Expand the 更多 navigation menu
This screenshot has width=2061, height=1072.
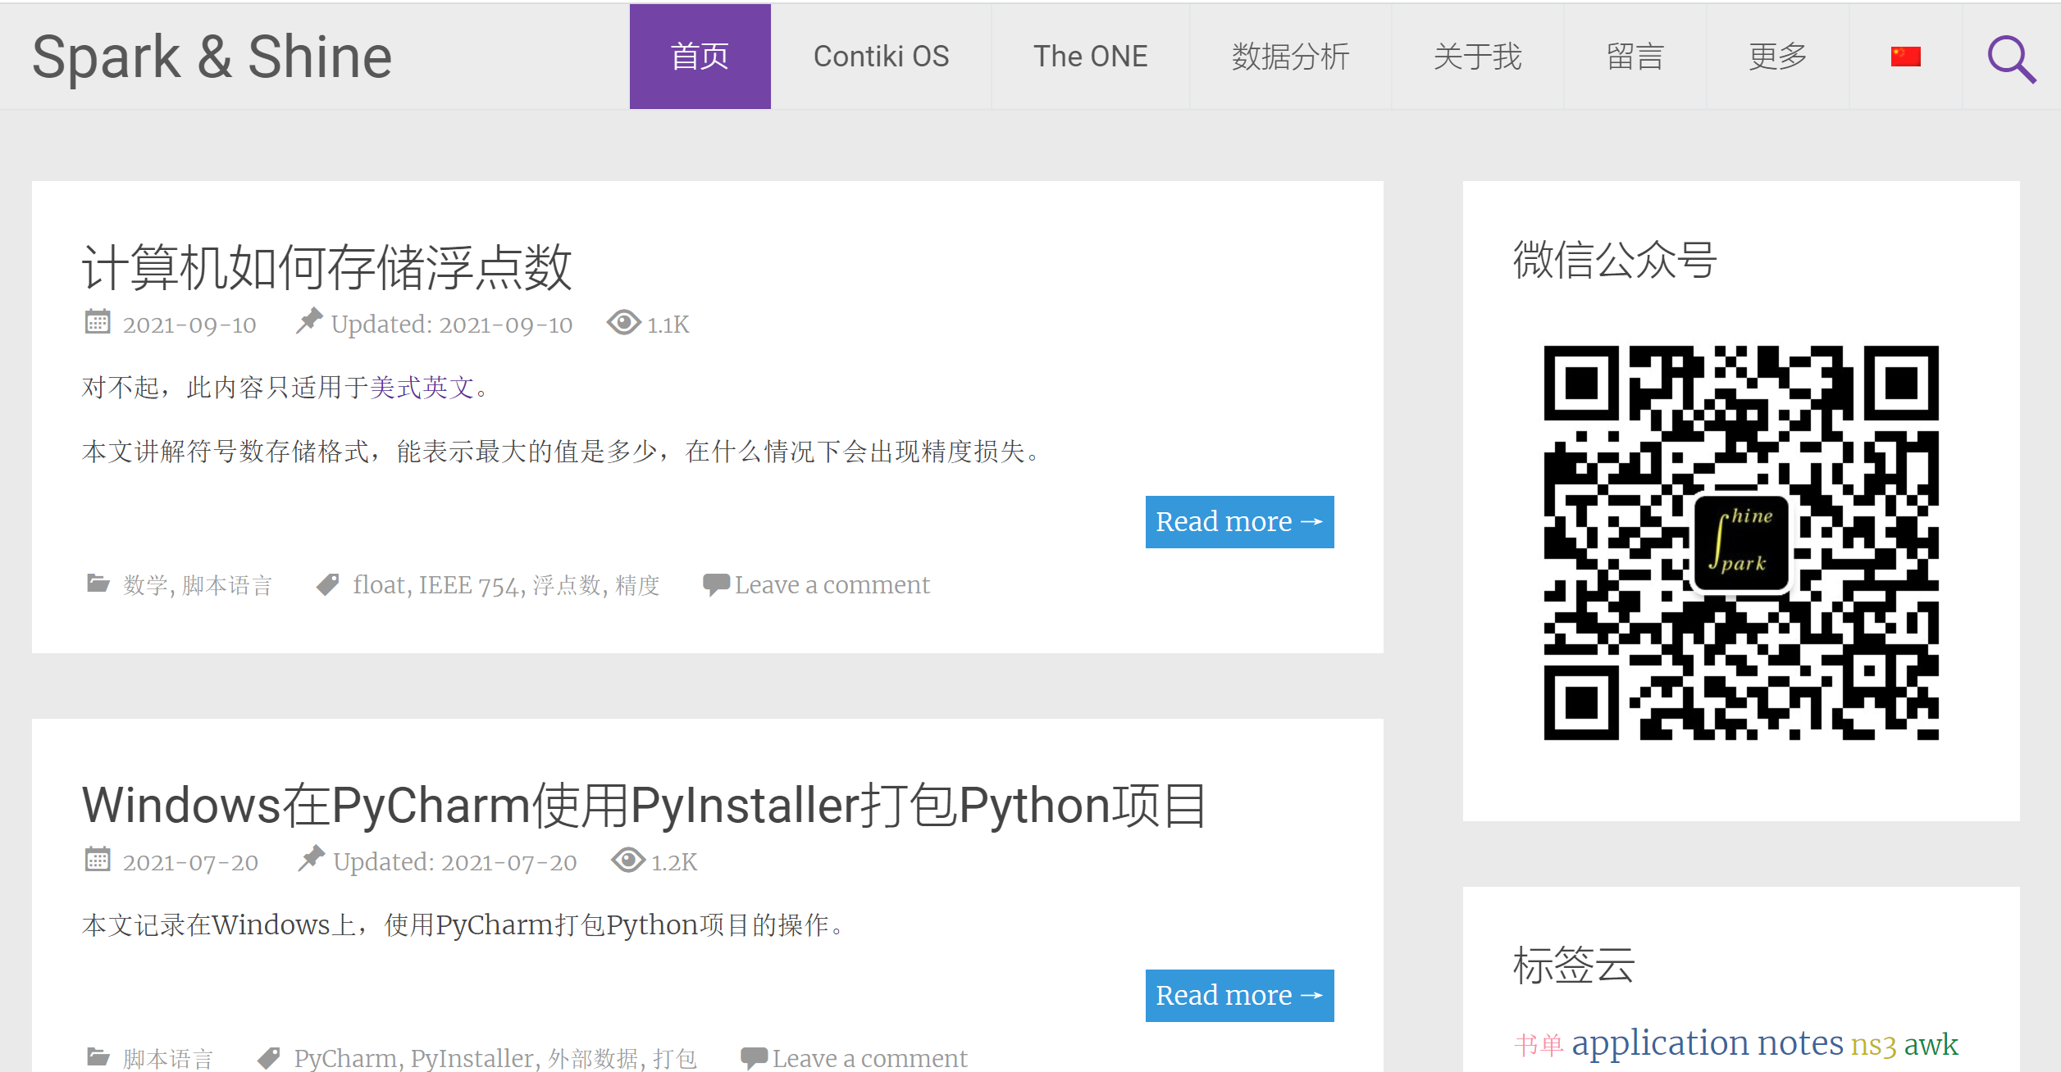tap(1777, 57)
